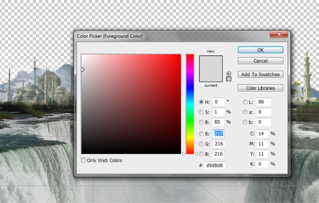This screenshot has height=203, width=319.
Task: Confirm the color with OK
Action: click(x=261, y=50)
